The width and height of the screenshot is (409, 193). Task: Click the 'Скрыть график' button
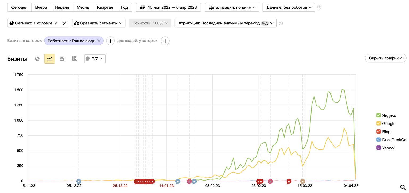click(386, 58)
